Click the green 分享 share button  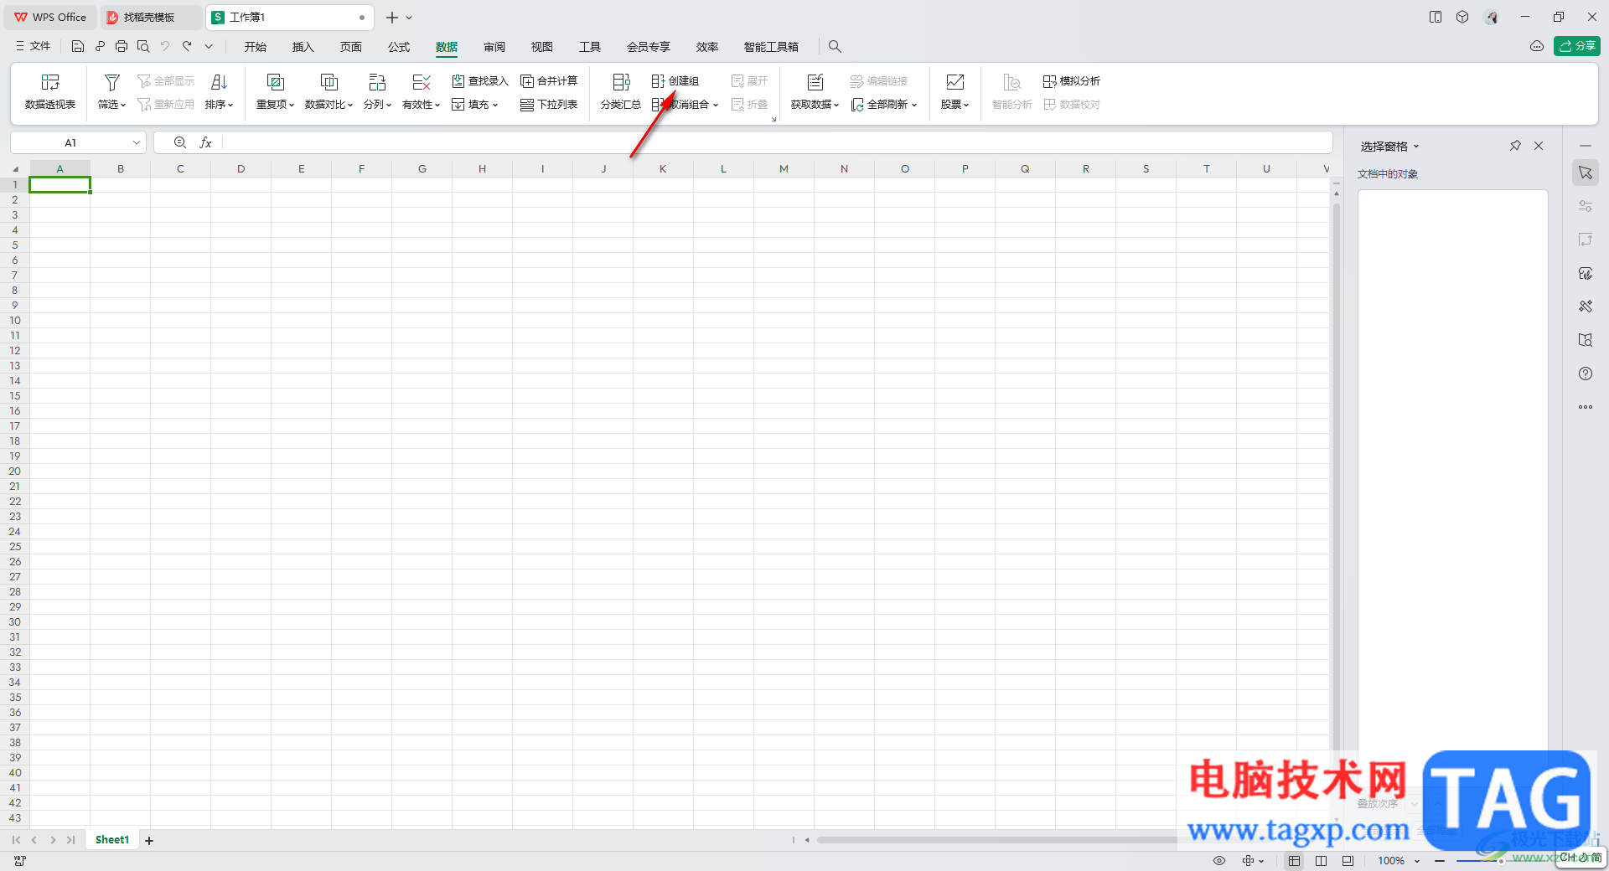pos(1576,46)
